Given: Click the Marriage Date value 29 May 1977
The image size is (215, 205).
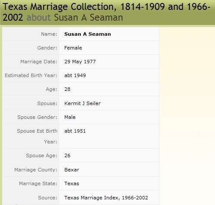Looking at the screenshot, I should pos(80,62).
